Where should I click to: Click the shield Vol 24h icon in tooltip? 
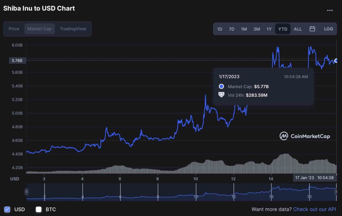tap(221, 95)
